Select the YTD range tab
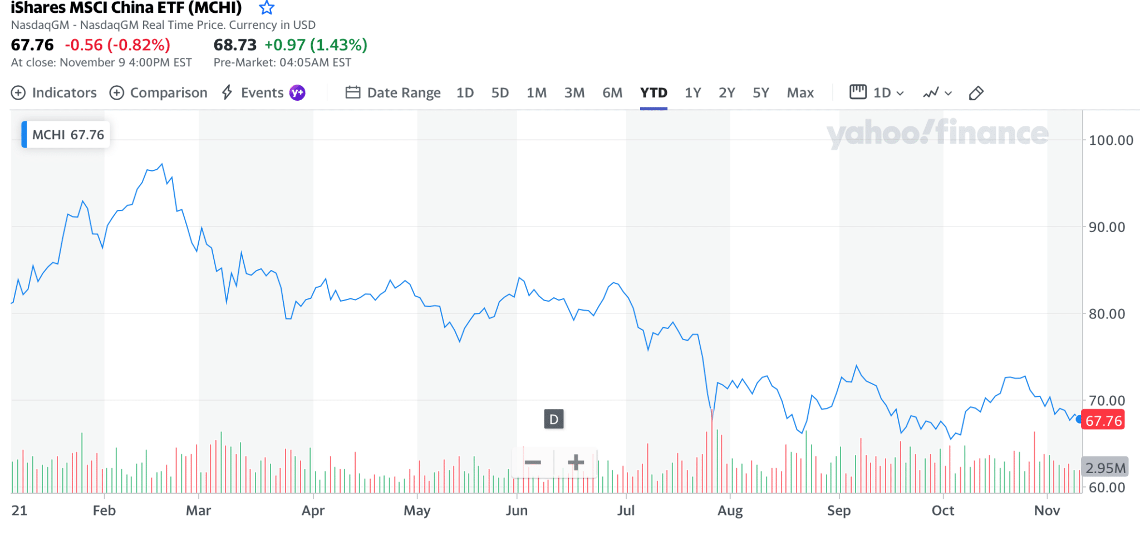 (x=653, y=93)
